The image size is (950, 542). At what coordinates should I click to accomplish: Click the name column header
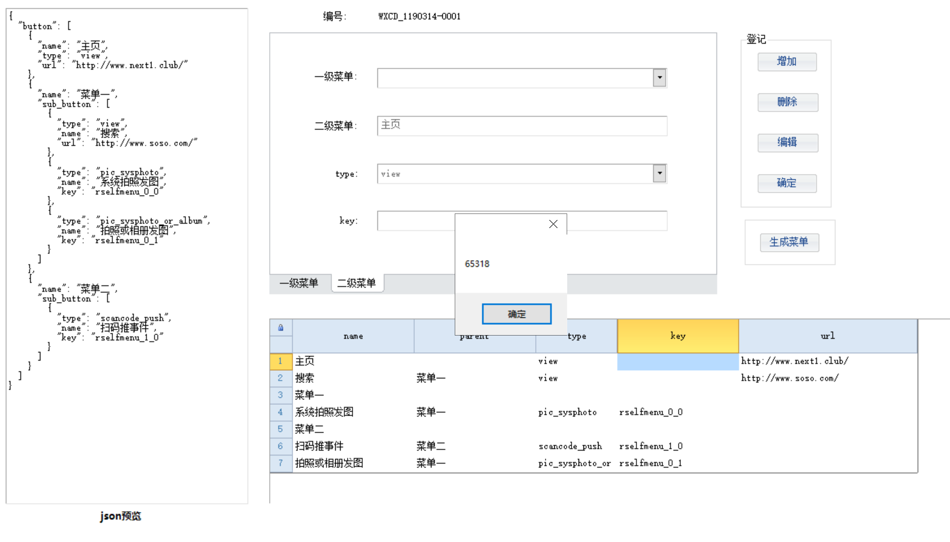coord(353,336)
